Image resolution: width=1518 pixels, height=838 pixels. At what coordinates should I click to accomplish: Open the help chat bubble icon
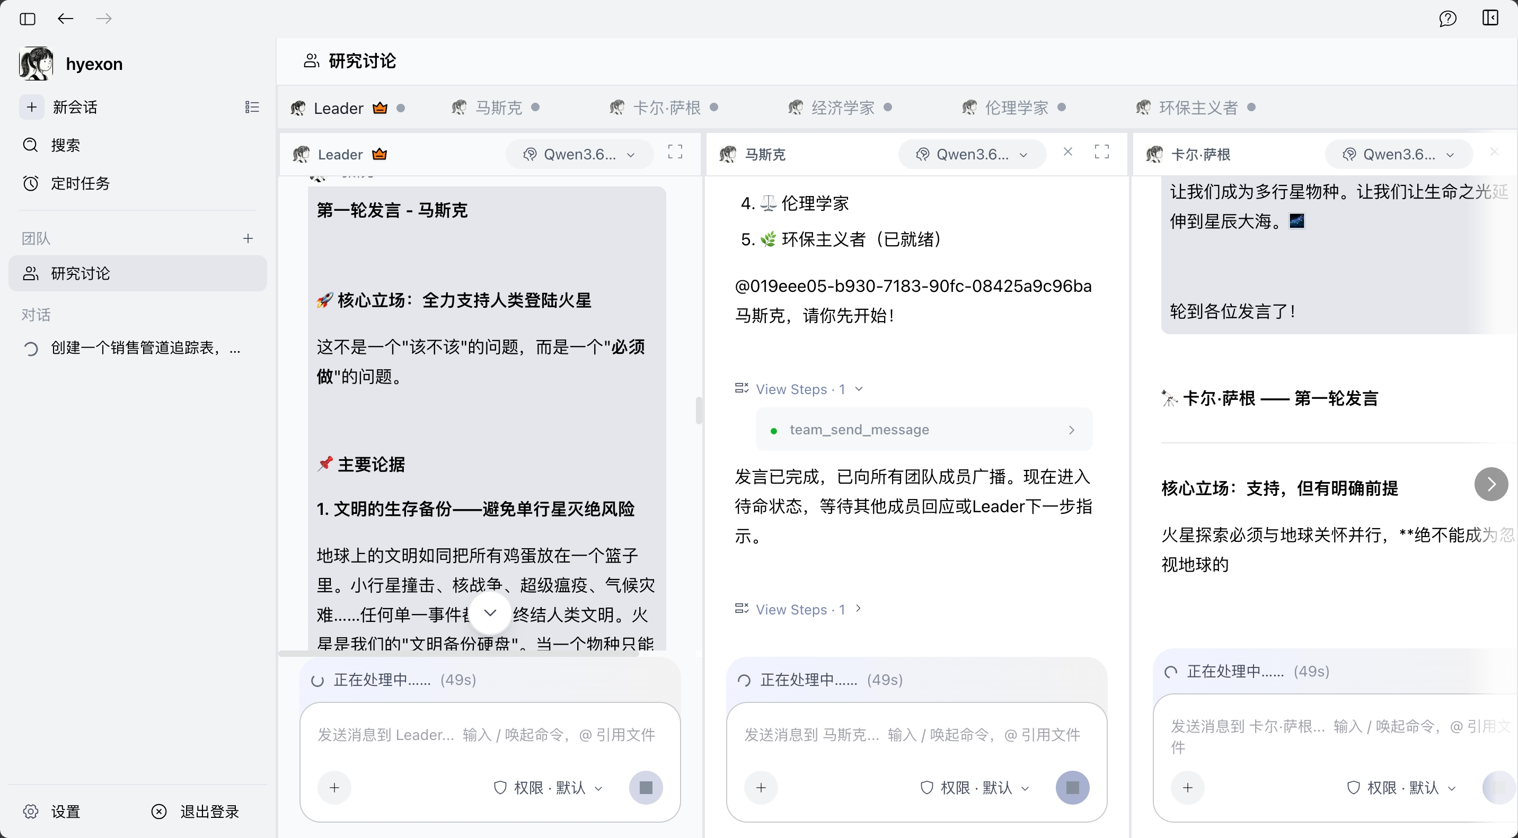1448,19
